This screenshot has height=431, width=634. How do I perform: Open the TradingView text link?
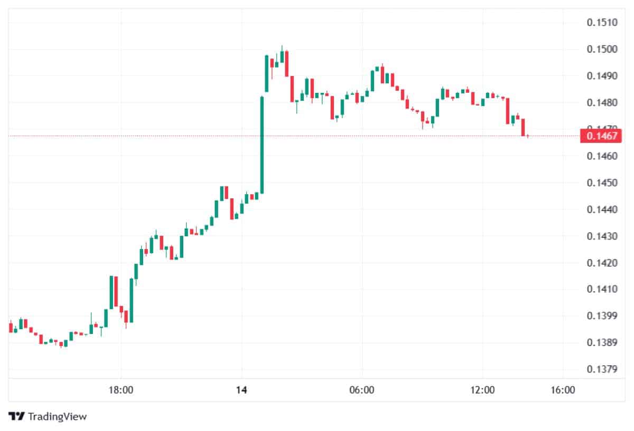(57, 416)
